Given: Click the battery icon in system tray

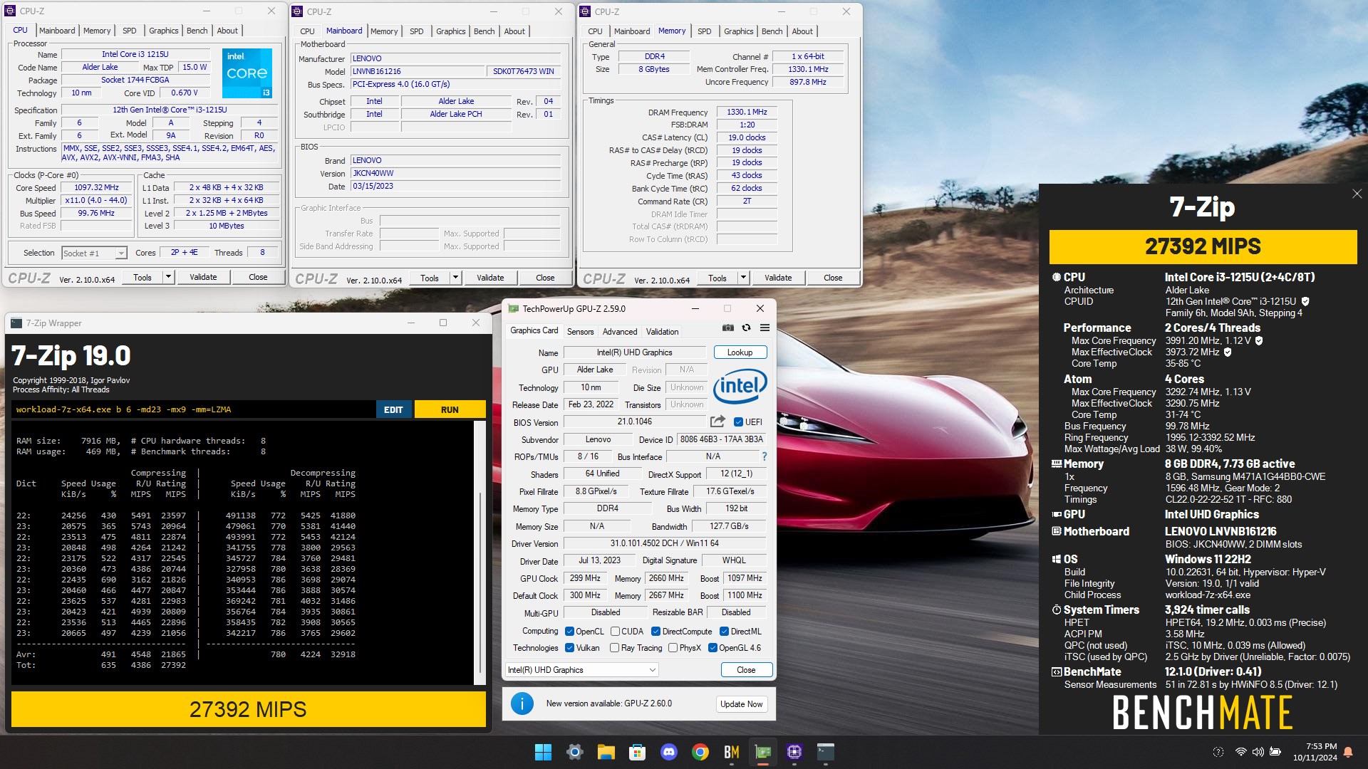Looking at the screenshot, I should pyautogui.click(x=1275, y=752).
